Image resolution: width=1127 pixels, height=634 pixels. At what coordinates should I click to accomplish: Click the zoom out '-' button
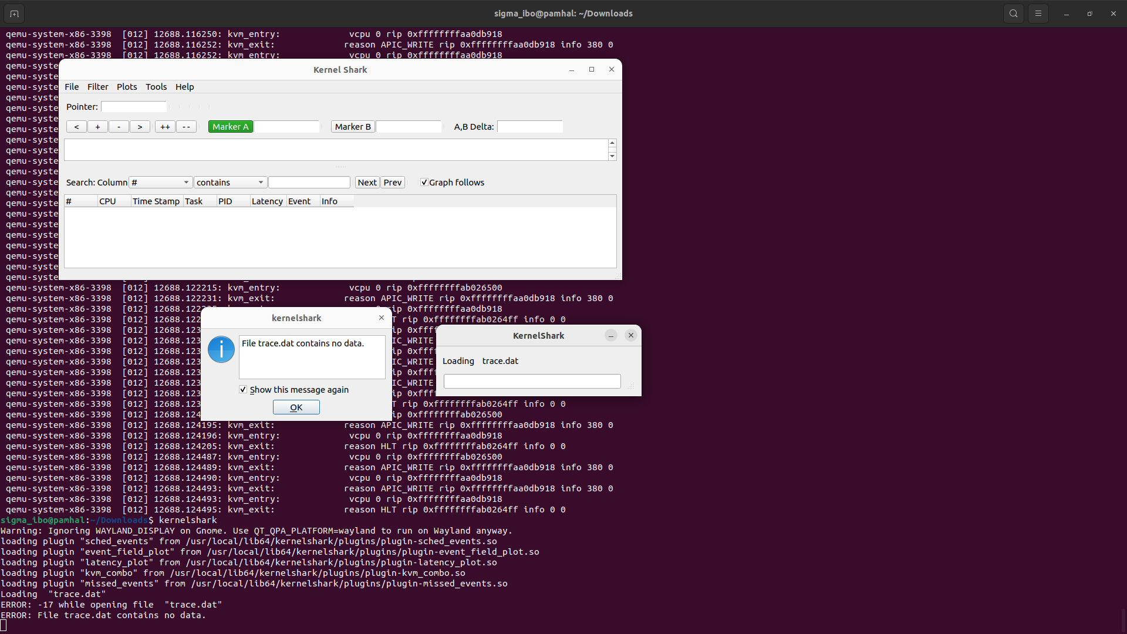coord(119,127)
